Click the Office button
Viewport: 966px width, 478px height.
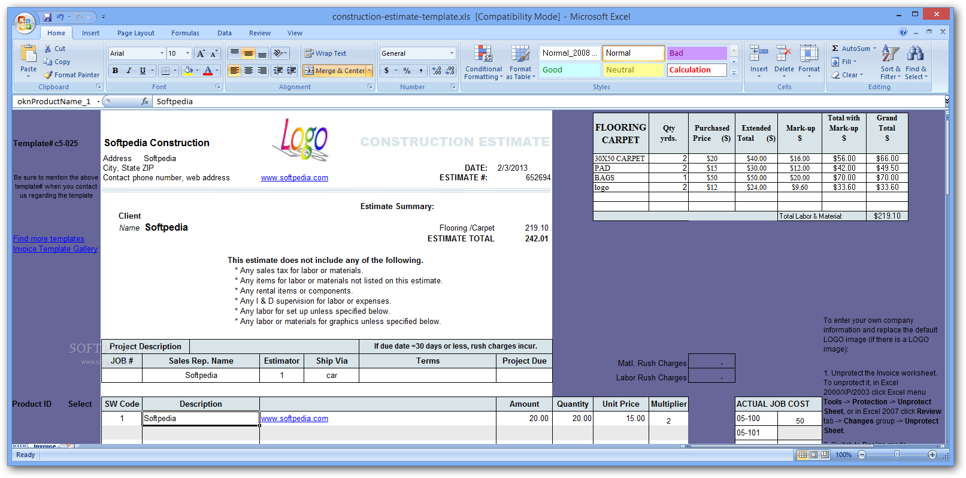click(x=25, y=23)
